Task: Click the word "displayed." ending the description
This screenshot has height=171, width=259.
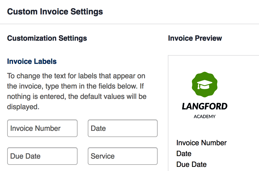Action: [23, 107]
